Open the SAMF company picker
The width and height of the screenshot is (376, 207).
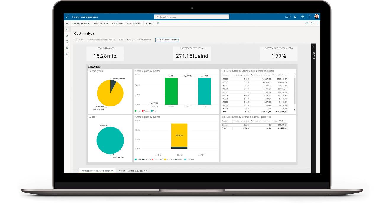tap(288, 17)
